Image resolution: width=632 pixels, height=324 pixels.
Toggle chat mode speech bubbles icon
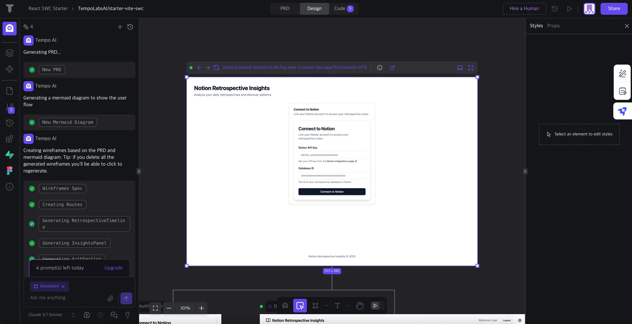pos(114,315)
